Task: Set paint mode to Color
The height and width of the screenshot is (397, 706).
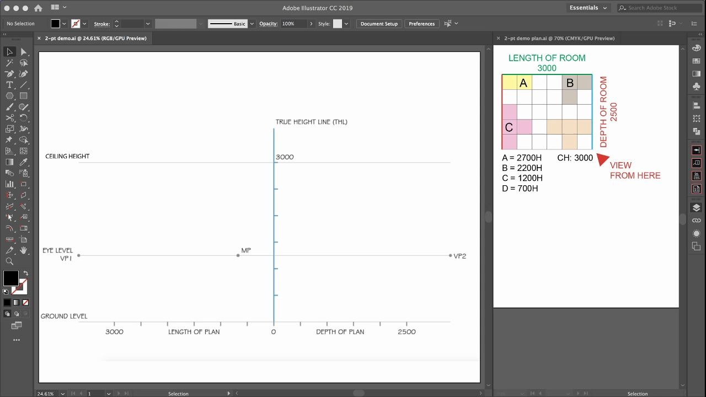Action: [7, 303]
